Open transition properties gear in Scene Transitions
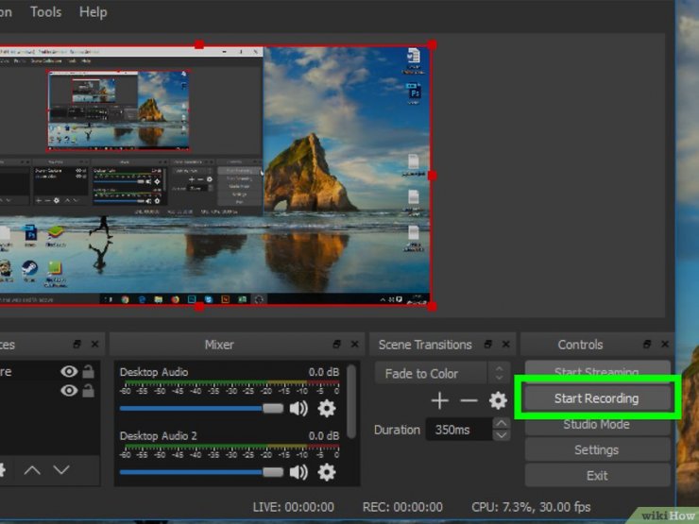The height and width of the screenshot is (524, 699). (498, 400)
